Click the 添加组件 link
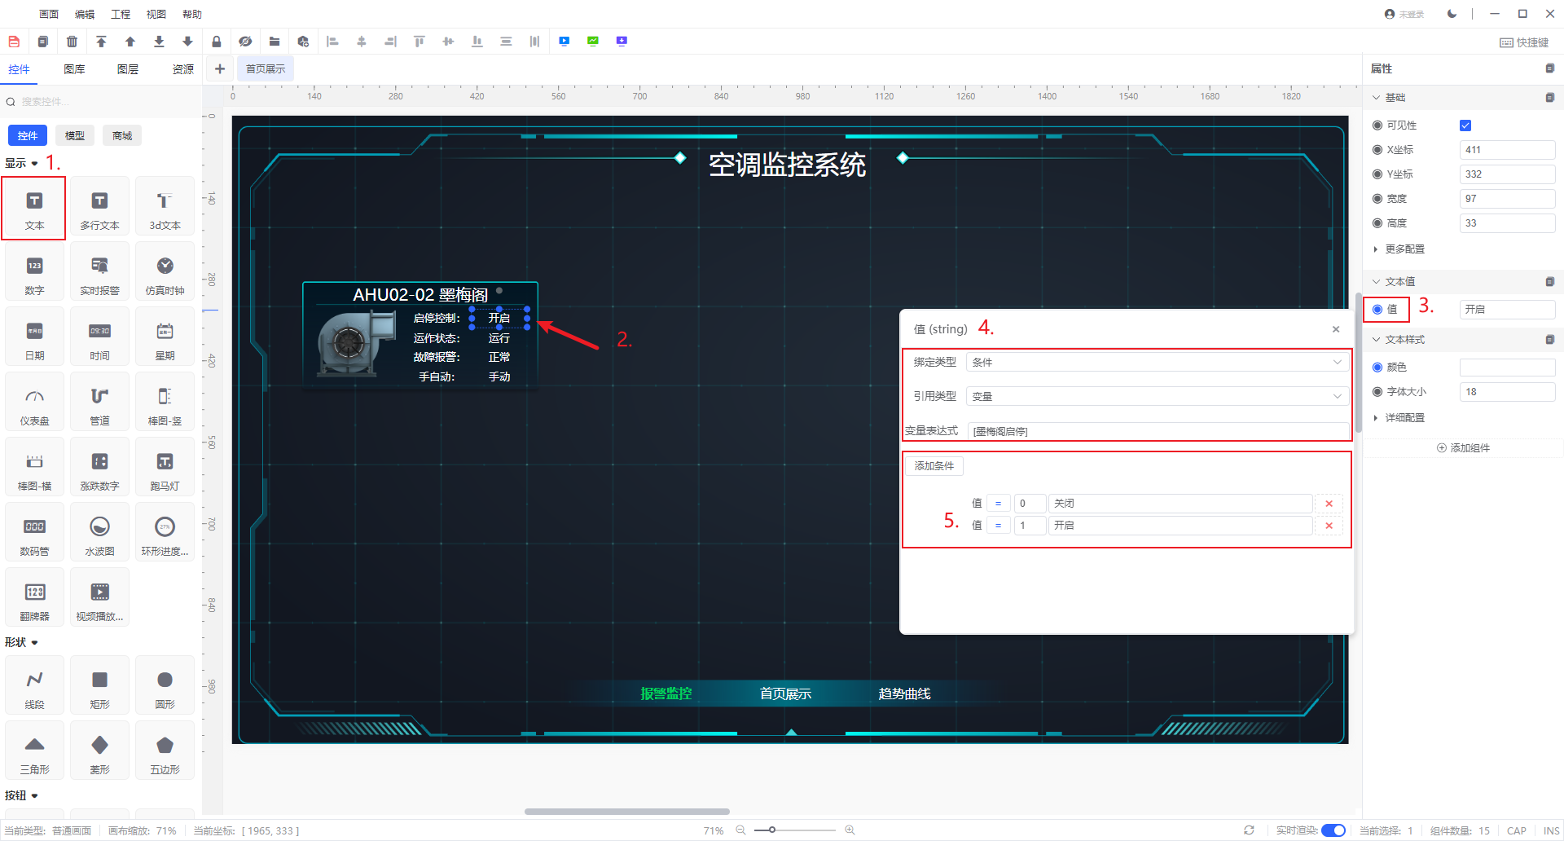This screenshot has height=841, width=1564. point(1463,448)
